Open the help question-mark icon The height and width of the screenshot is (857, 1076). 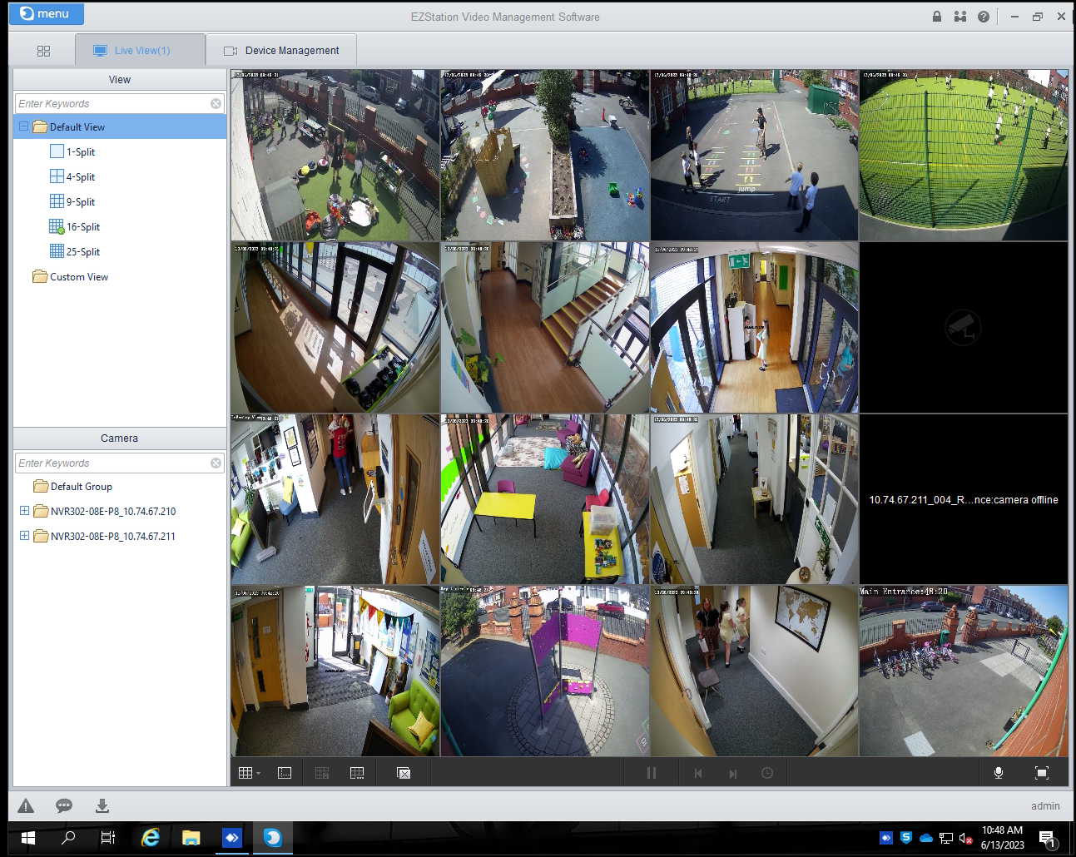pos(984,16)
